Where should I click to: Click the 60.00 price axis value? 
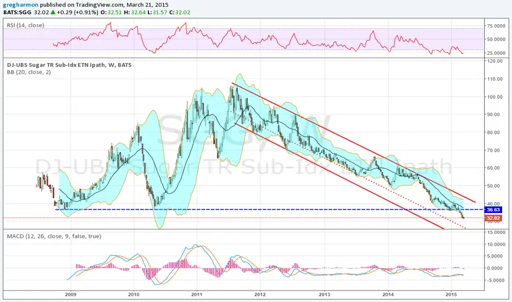click(493, 168)
